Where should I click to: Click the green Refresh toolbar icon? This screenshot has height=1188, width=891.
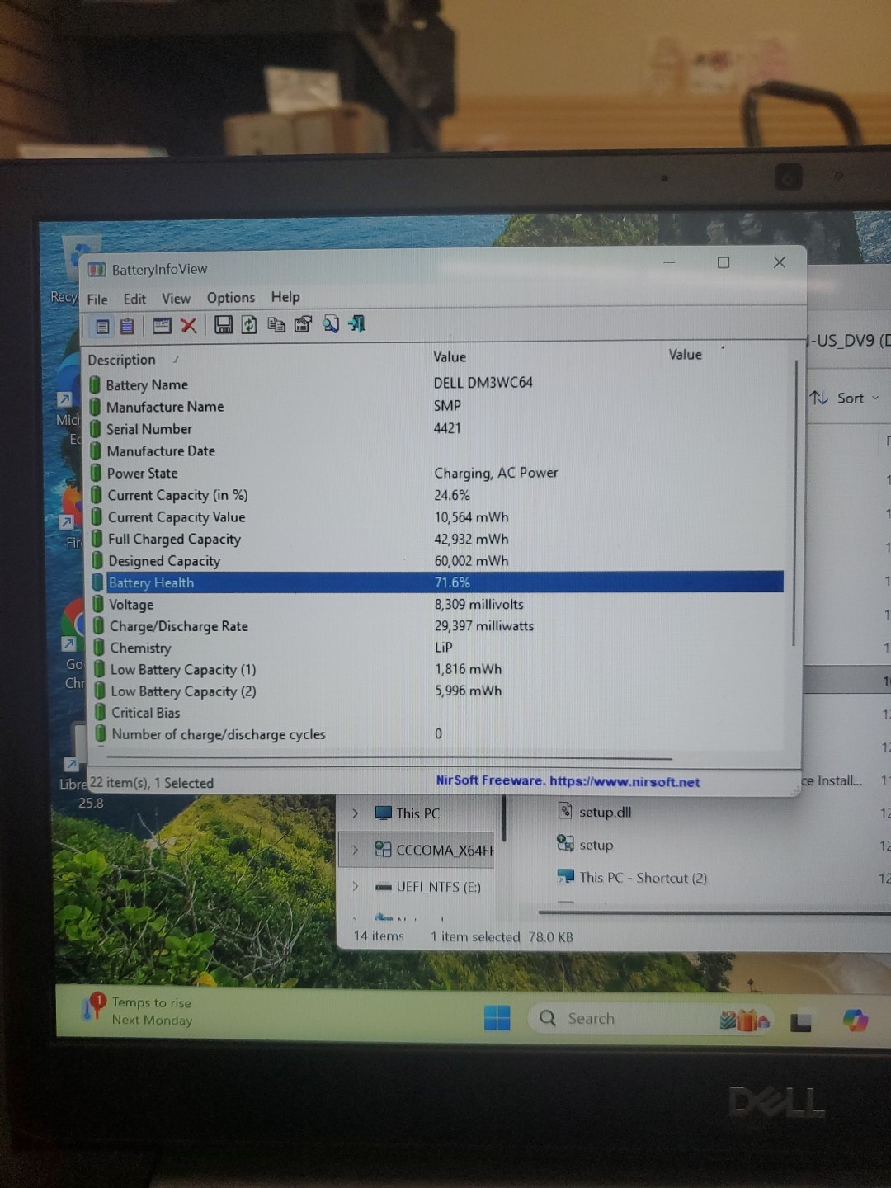[249, 325]
